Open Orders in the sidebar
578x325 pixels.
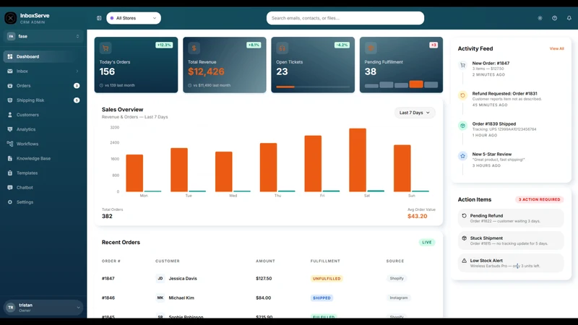43,86
